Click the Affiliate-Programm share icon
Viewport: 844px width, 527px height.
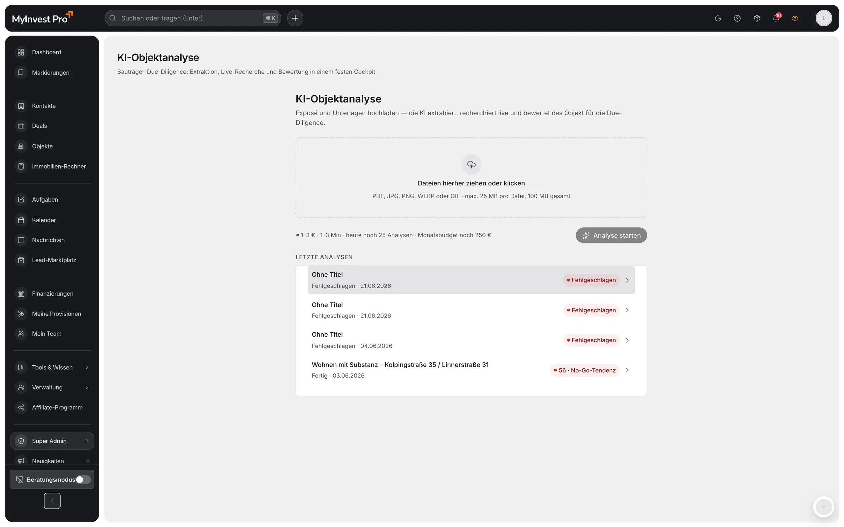[21, 407]
